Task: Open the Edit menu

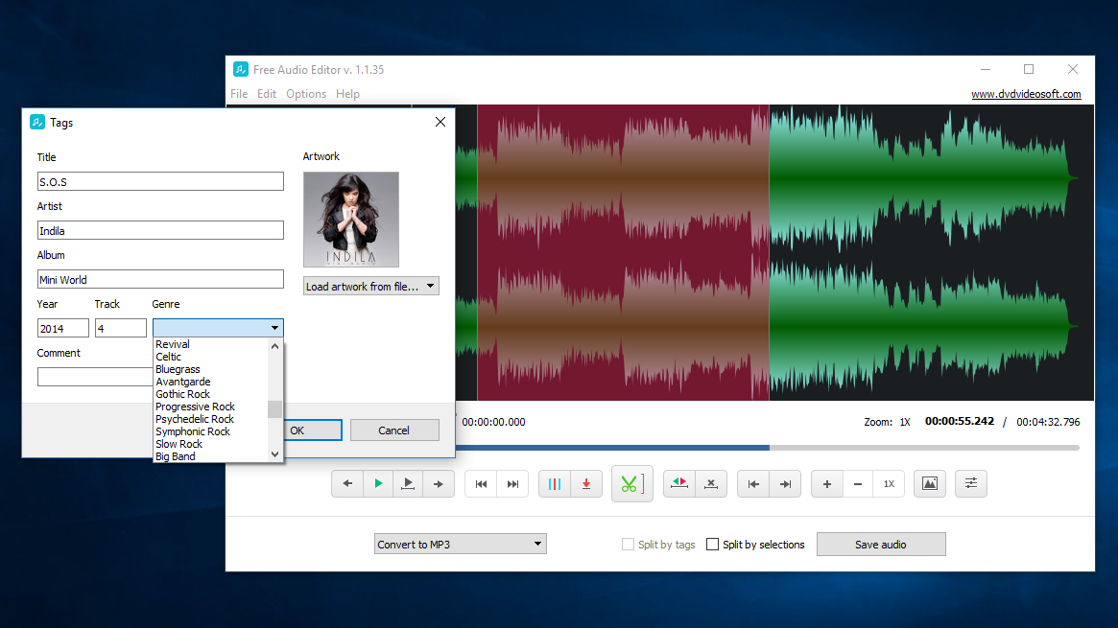Action: [x=267, y=94]
